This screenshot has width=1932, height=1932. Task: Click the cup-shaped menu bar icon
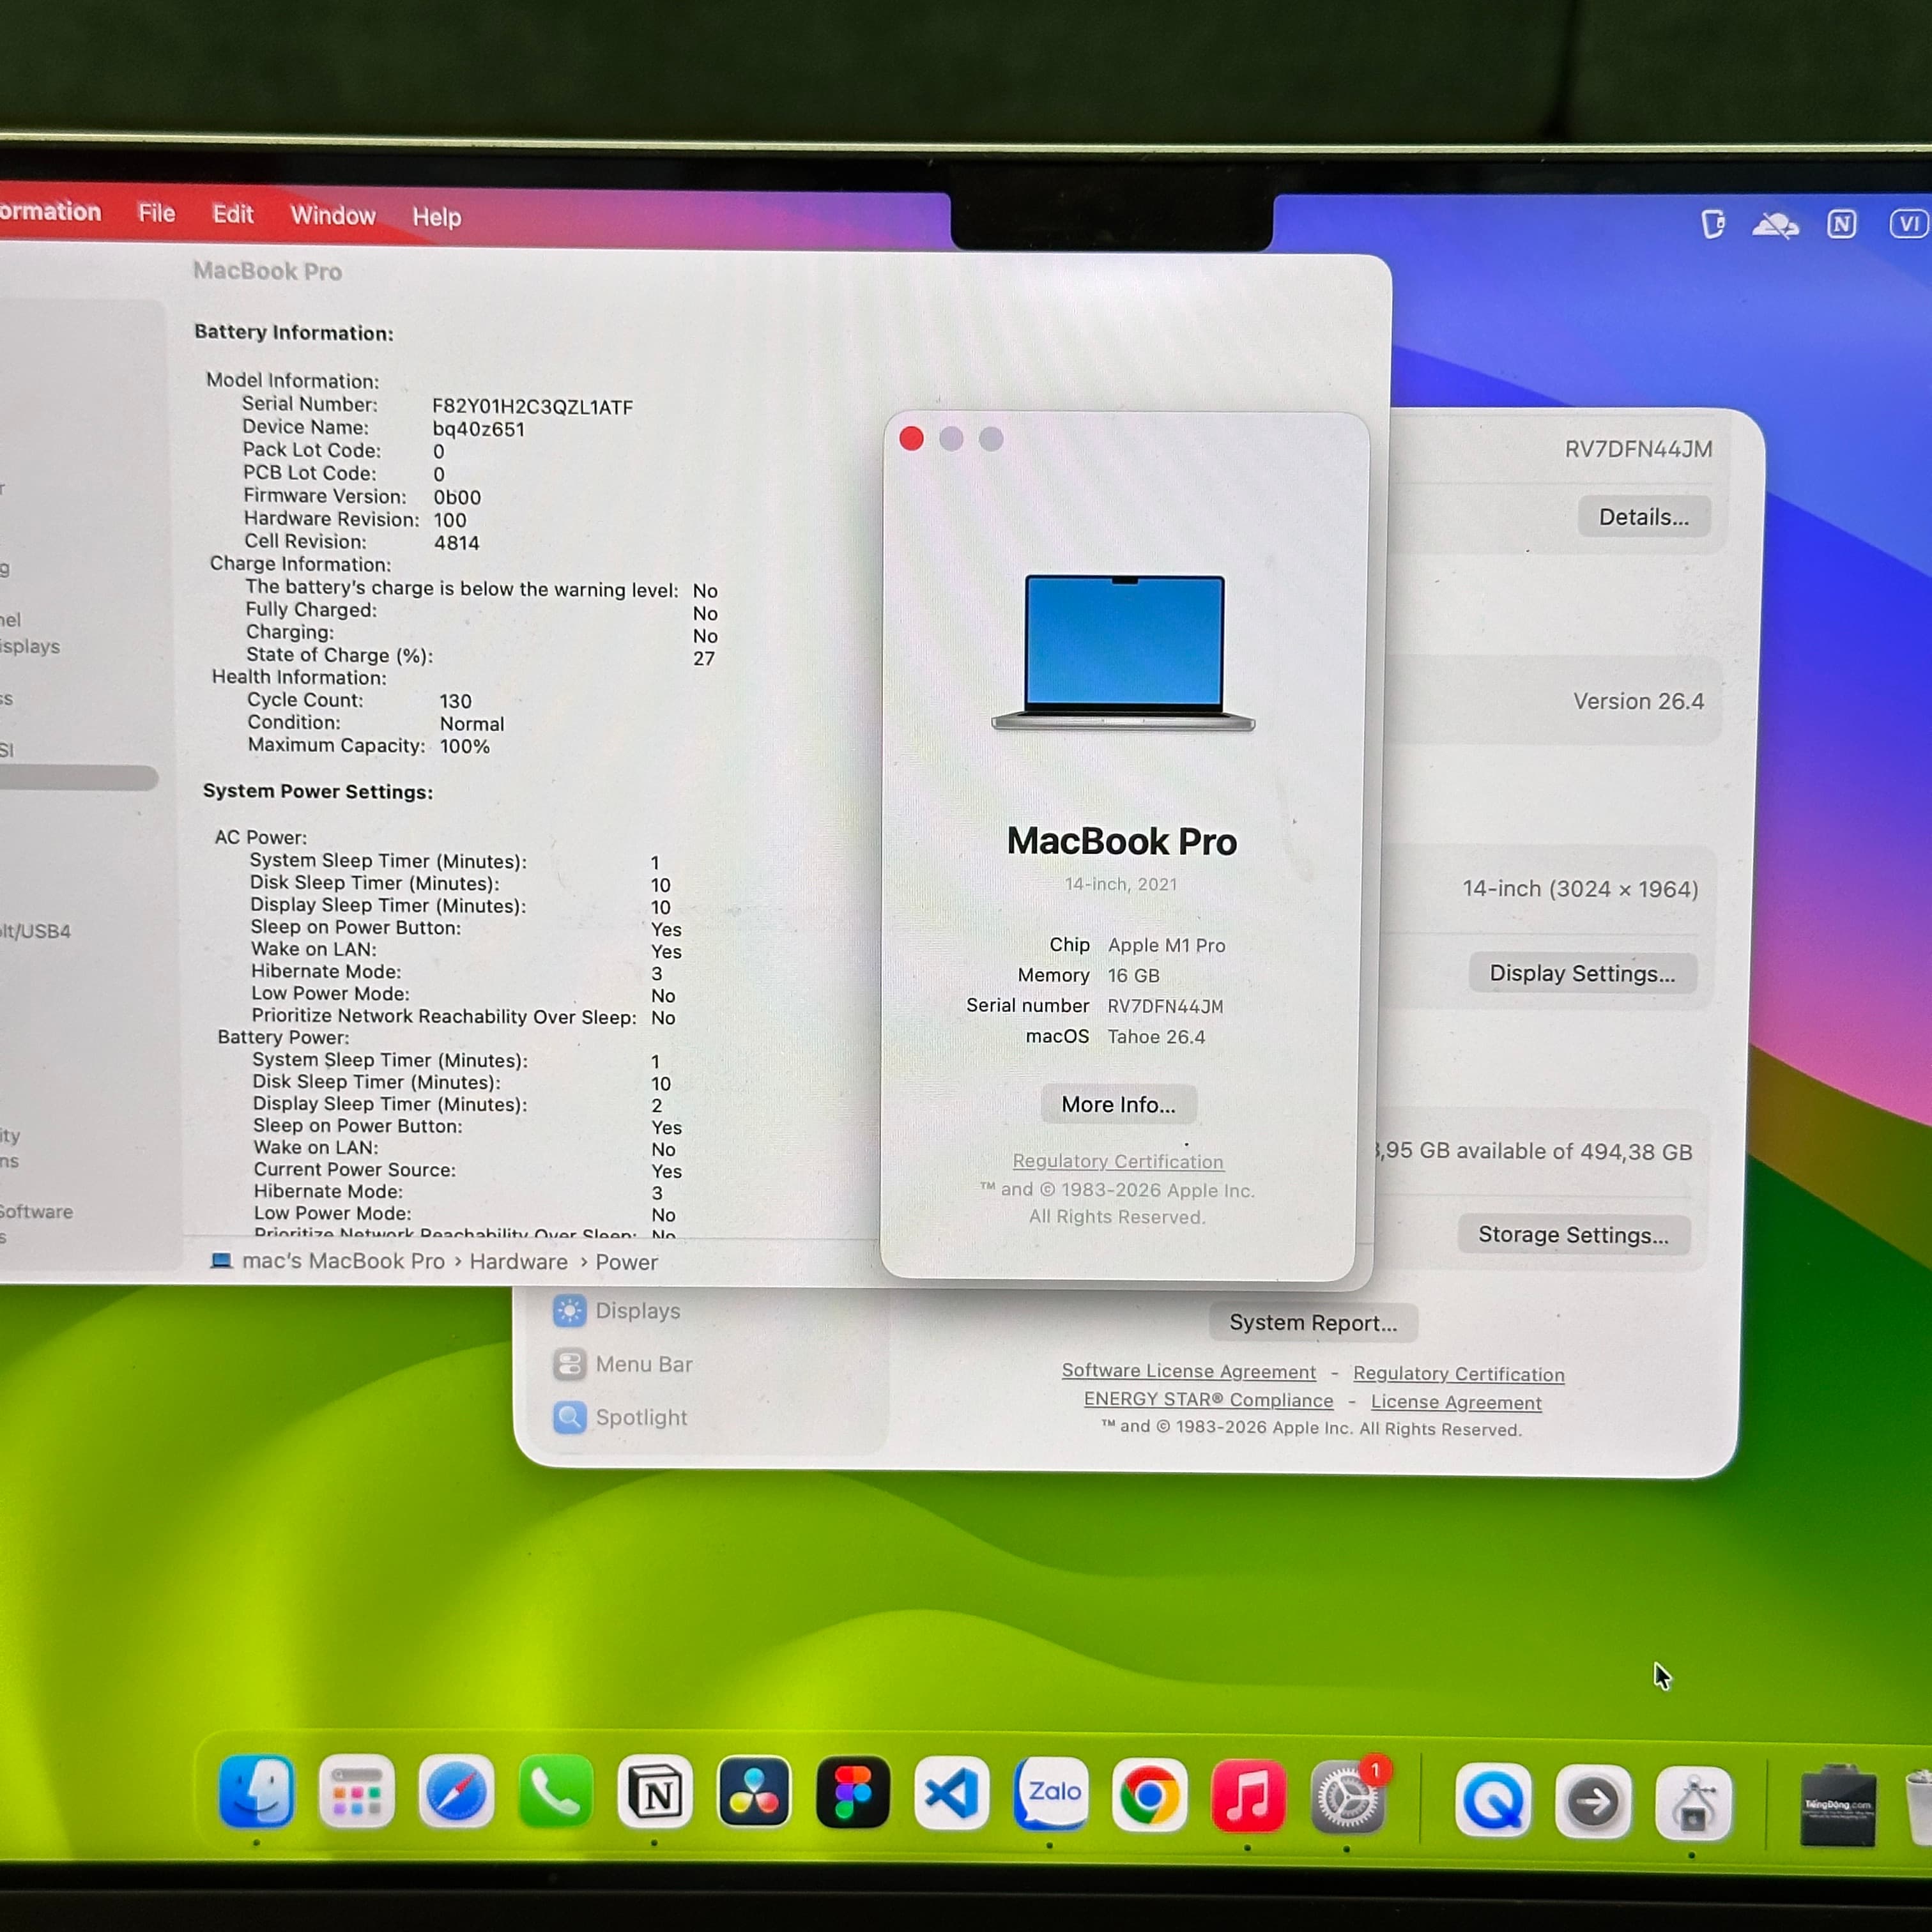pos(1713,224)
